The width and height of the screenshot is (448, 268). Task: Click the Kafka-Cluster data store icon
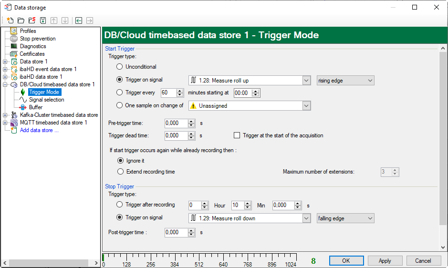(x=14, y=115)
